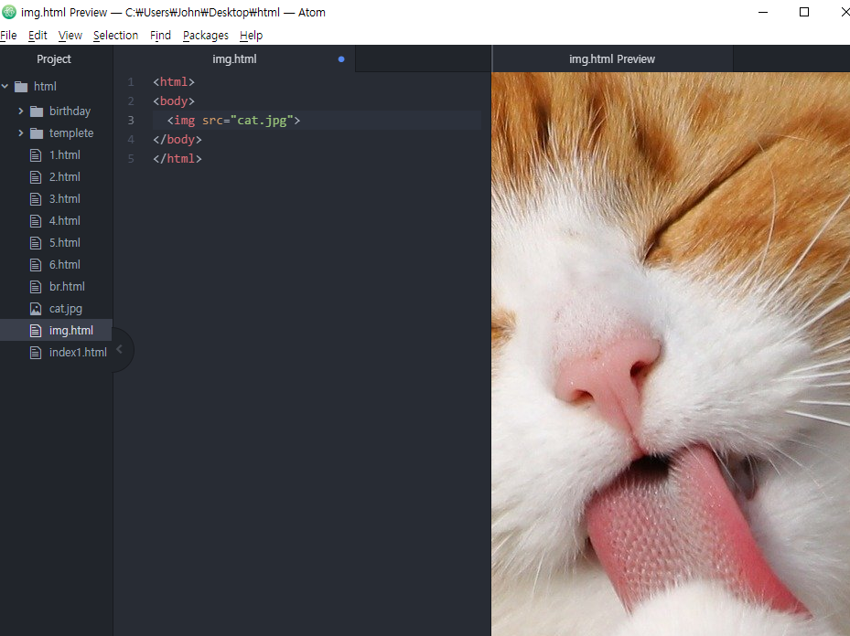Open the Edit menu
This screenshot has width=850, height=636.
tap(38, 36)
